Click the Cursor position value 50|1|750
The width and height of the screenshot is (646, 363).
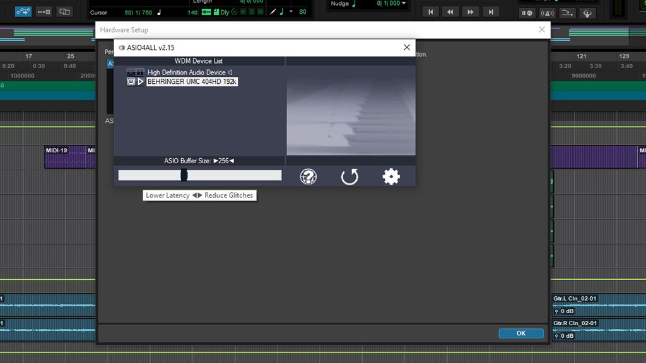[x=138, y=13]
